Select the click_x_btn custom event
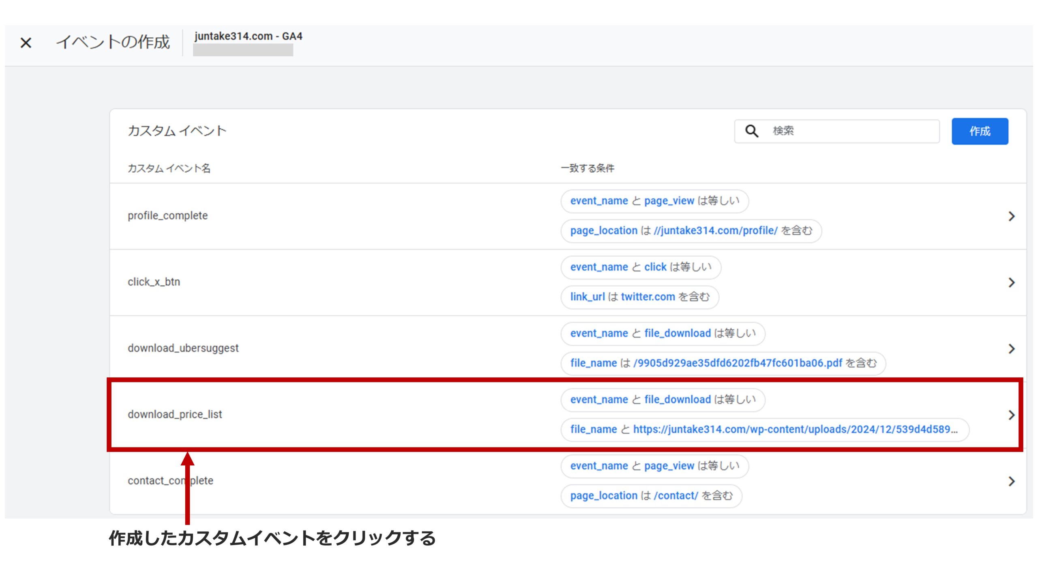1038x578 pixels. (154, 282)
